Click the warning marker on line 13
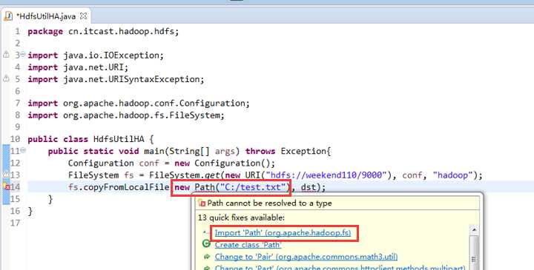 pos(6,175)
